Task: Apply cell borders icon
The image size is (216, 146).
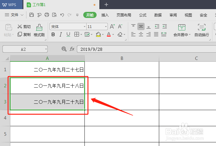Action: pos(77,34)
